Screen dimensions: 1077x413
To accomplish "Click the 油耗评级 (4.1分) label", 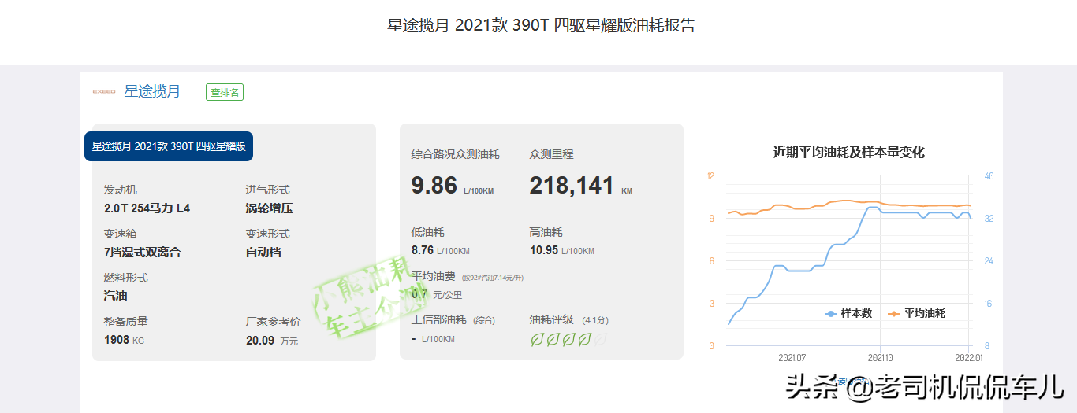I will click(568, 319).
